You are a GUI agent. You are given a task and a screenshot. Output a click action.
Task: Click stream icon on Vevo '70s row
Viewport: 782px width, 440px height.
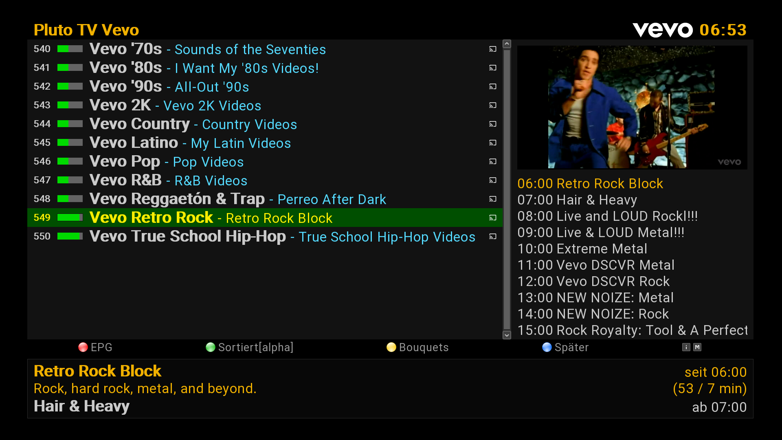coord(493,49)
